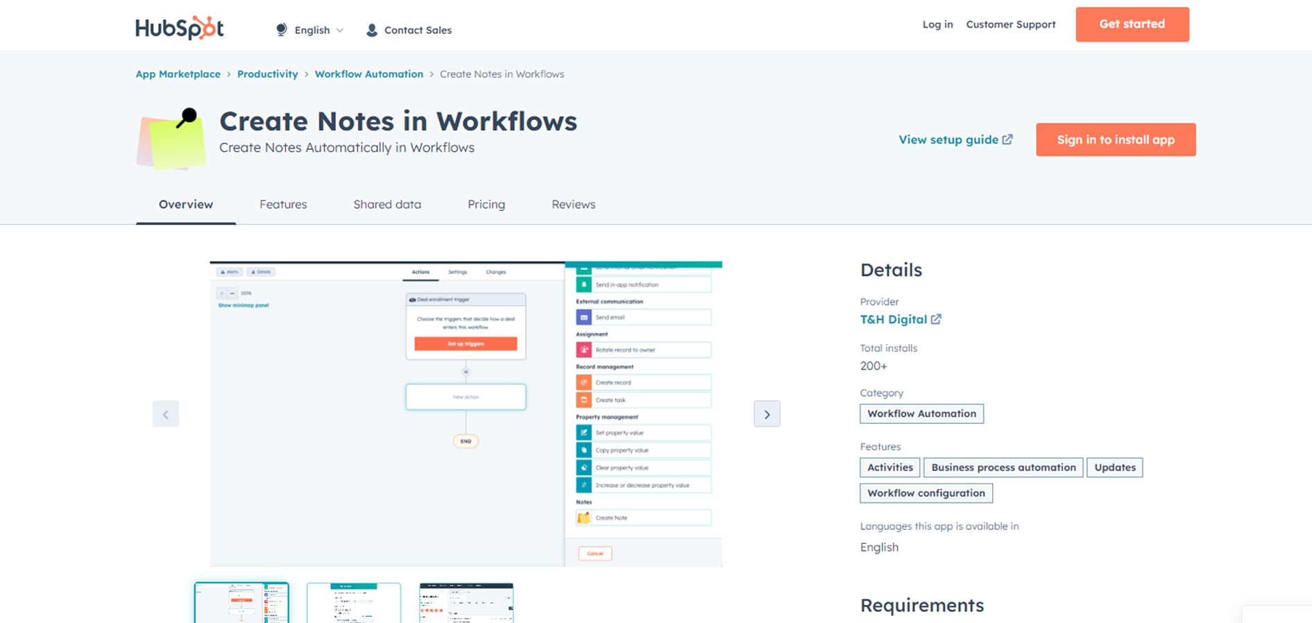The width and height of the screenshot is (1312, 623).
Task: Click the Updates feature tag
Action: [1115, 468]
